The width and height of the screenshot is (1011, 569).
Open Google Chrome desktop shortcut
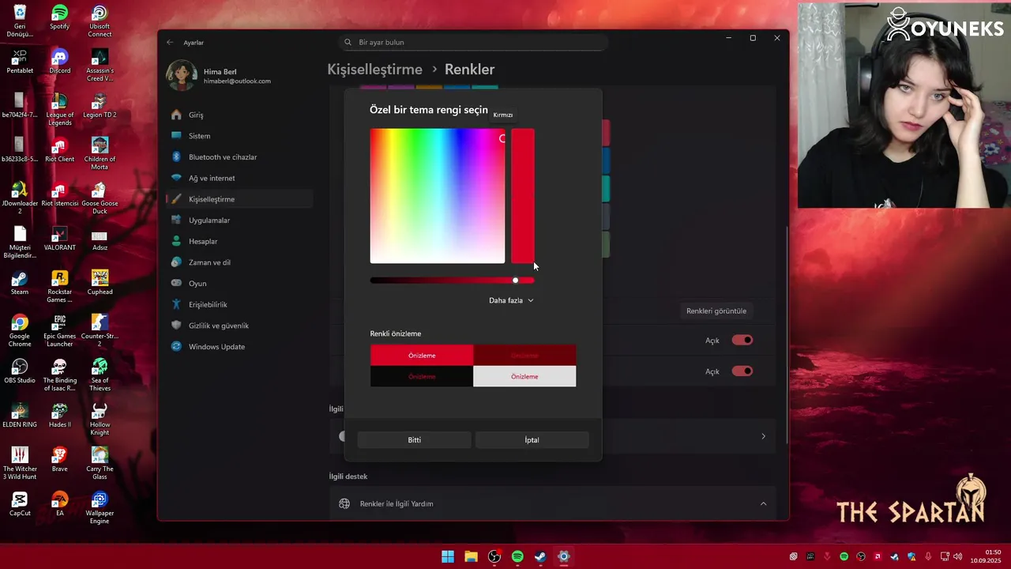(x=20, y=330)
